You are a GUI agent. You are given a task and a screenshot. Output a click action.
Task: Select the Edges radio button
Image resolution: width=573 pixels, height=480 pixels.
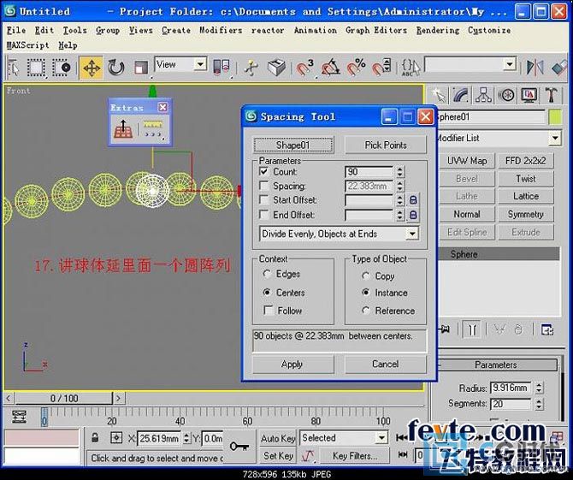click(x=267, y=274)
